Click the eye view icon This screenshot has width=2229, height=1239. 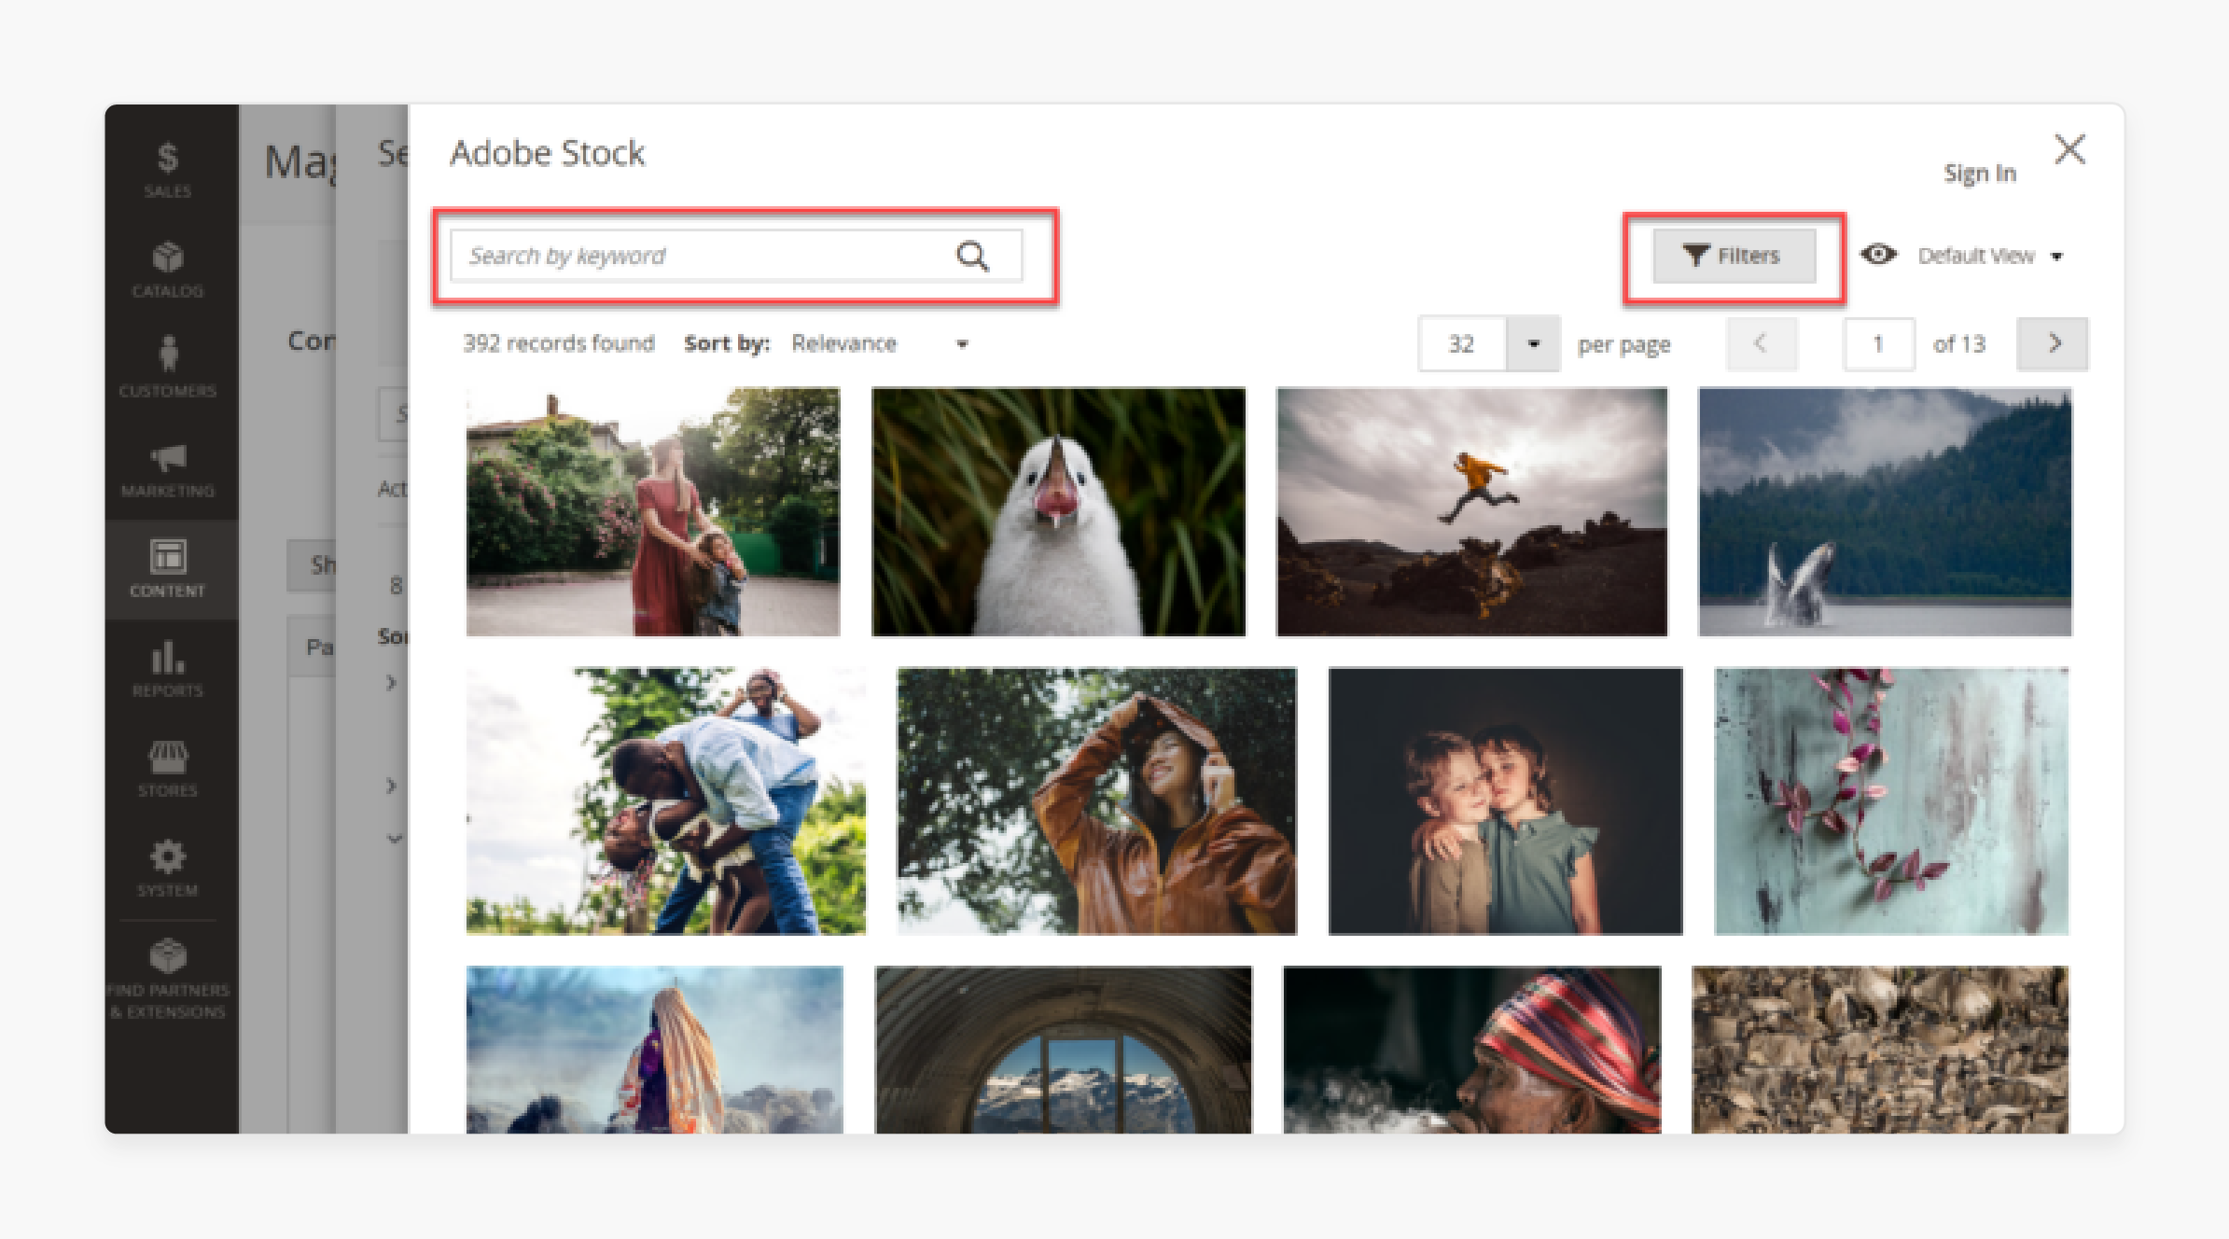tap(1878, 255)
